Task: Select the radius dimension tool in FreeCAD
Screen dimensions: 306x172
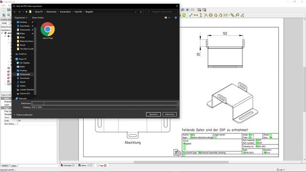Action: click(206, 15)
